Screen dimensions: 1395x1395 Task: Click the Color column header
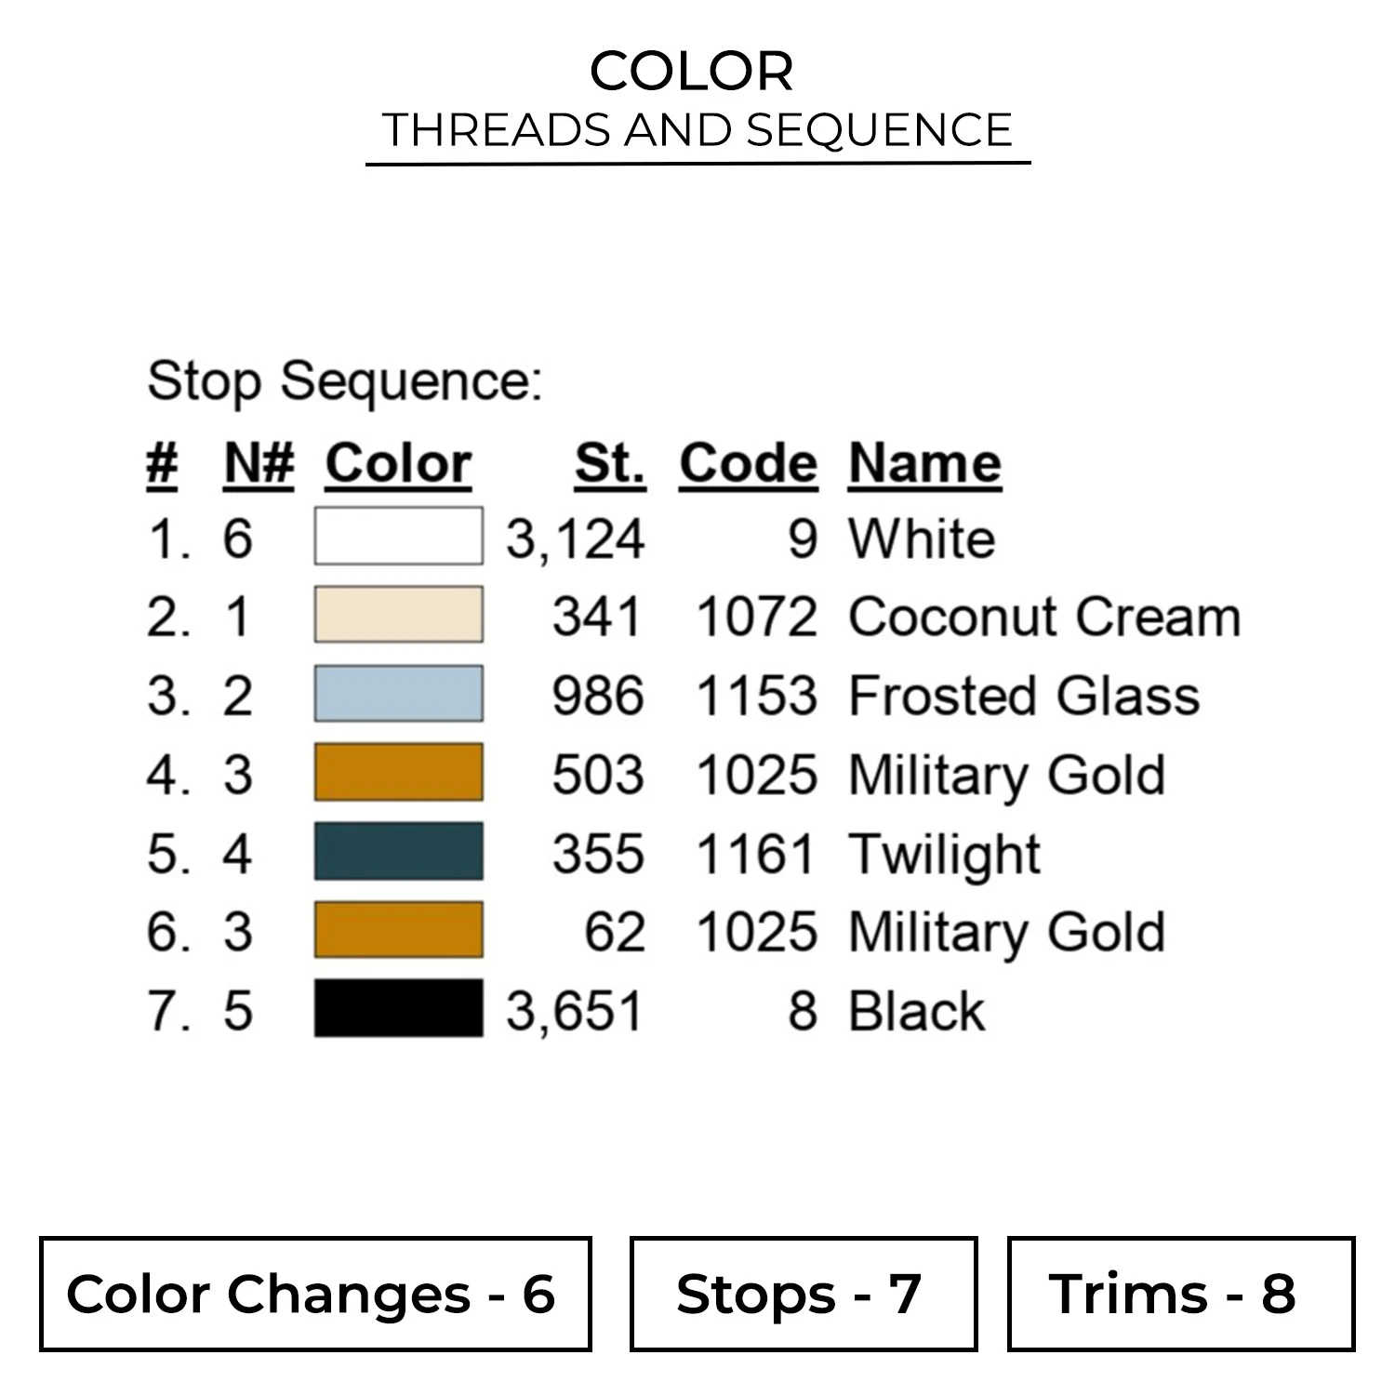[398, 463]
